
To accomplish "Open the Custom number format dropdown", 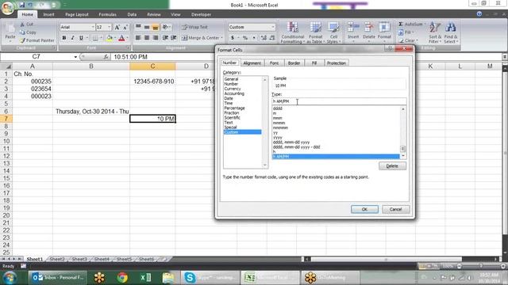I will click(x=273, y=27).
